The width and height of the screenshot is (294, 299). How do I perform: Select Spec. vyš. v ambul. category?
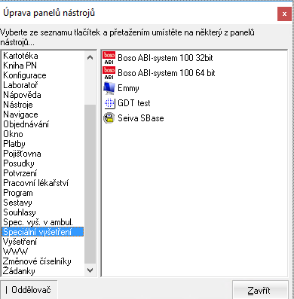(38, 222)
